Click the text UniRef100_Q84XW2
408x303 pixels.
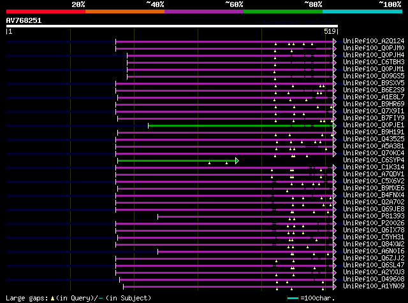(374, 244)
